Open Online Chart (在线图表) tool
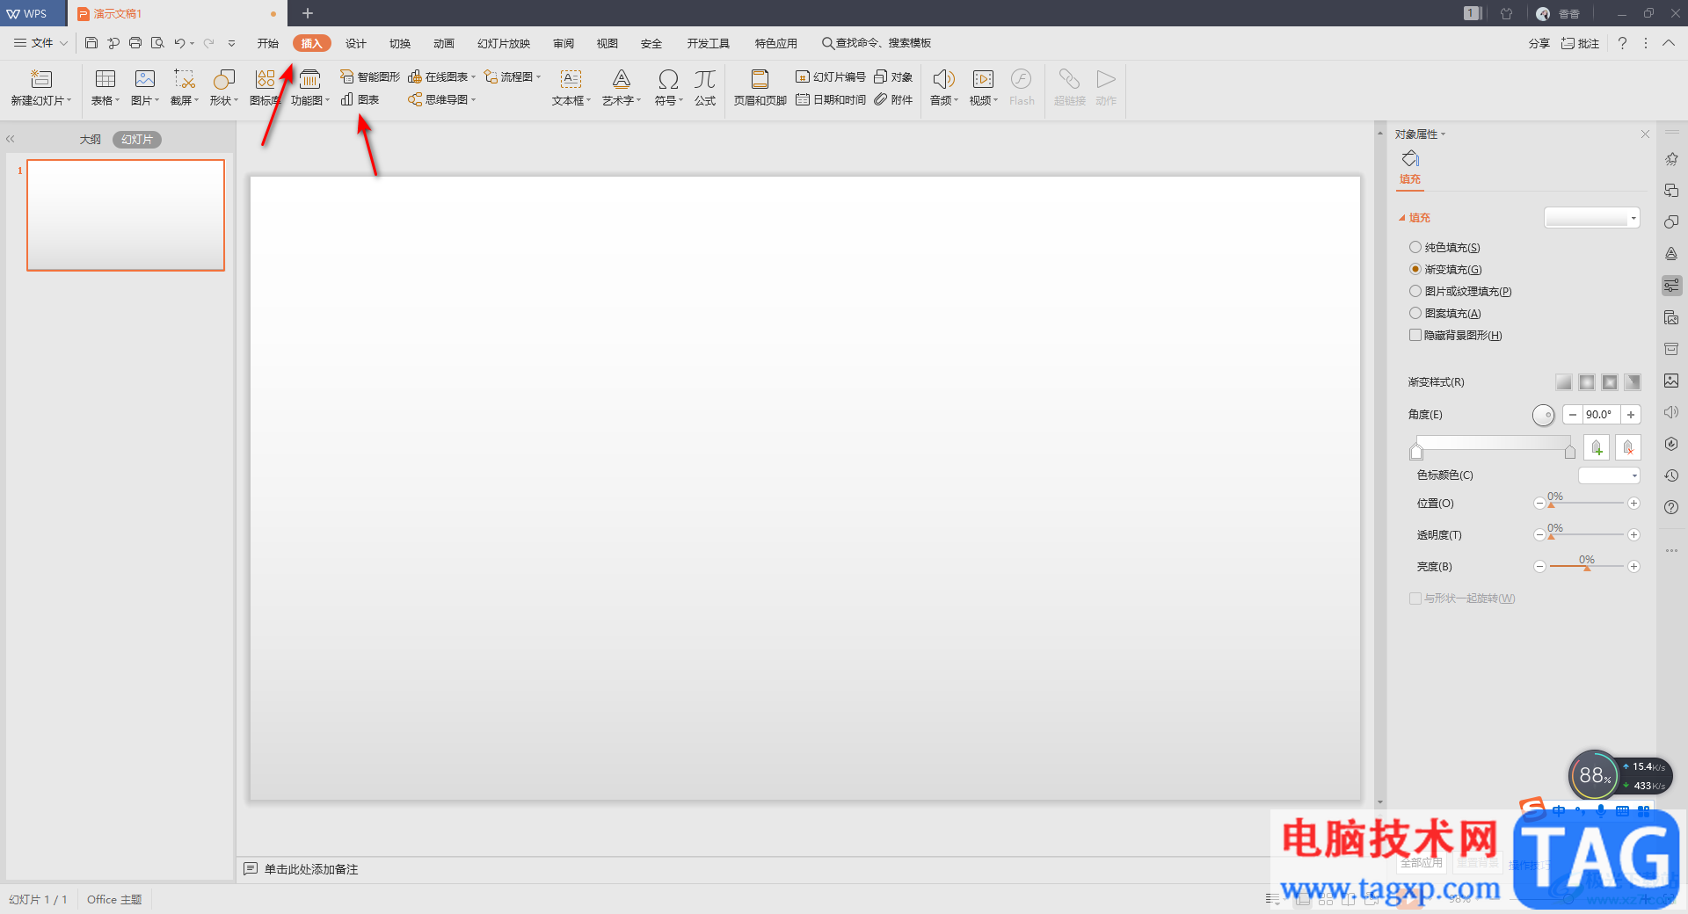The width and height of the screenshot is (1688, 914). [441, 77]
